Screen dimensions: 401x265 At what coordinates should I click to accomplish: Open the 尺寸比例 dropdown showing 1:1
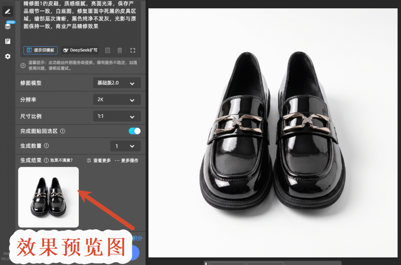coord(117,116)
